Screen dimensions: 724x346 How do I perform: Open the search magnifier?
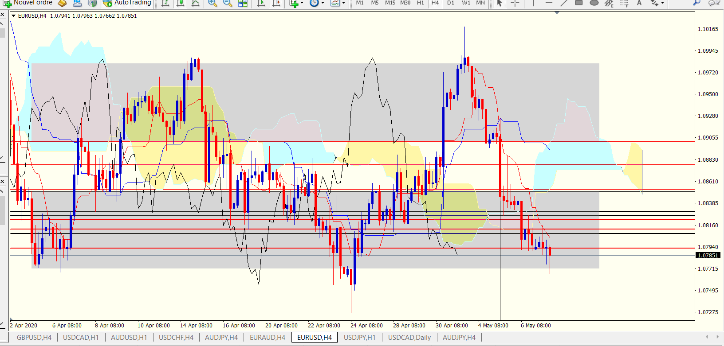(696, 3)
